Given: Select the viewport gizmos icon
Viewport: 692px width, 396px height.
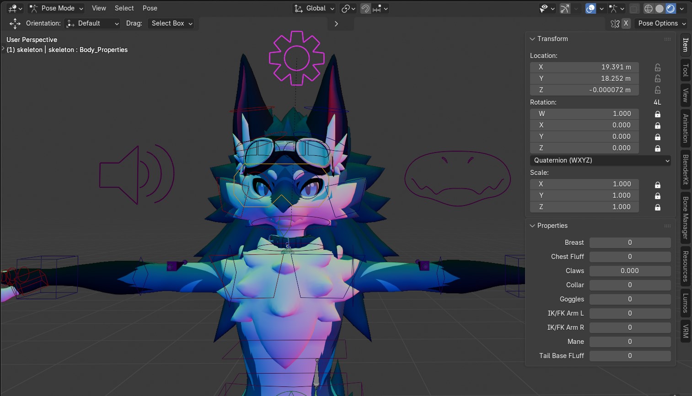Looking at the screenshot, I should 565,8.
